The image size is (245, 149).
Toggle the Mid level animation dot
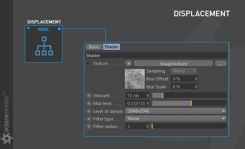pos(89,103)
